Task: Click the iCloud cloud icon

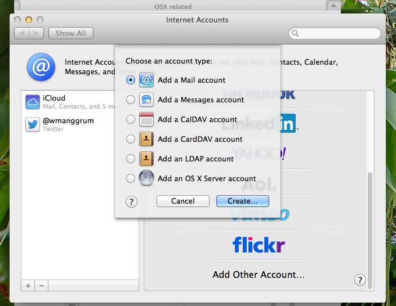Action: (33, 102)
